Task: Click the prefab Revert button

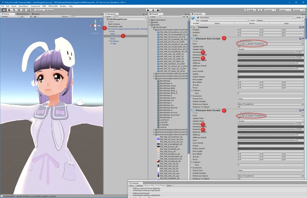Action: 252,23
